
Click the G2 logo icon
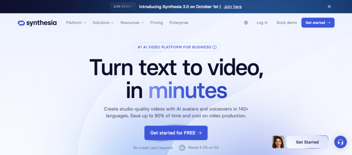182,148
